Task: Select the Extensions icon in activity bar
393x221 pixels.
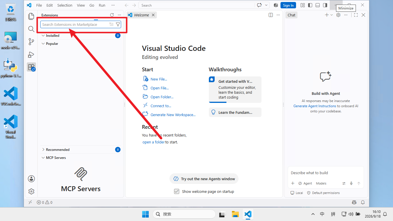Action: click(31, 67)
